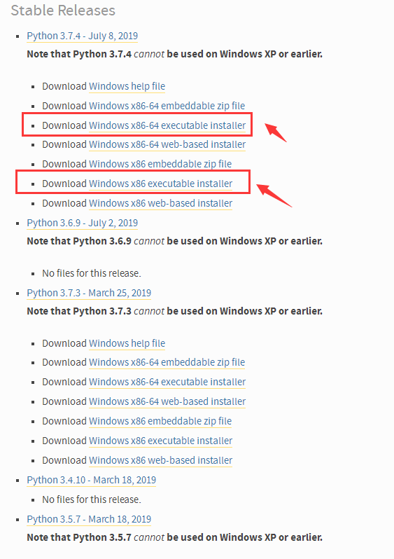394x559 pixels.
Task: Download Windows help file under Python 3.7.3
Action: 127,343
